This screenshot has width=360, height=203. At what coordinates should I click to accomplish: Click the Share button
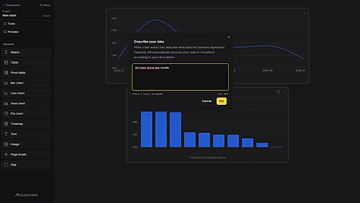(x=45, y=5)
